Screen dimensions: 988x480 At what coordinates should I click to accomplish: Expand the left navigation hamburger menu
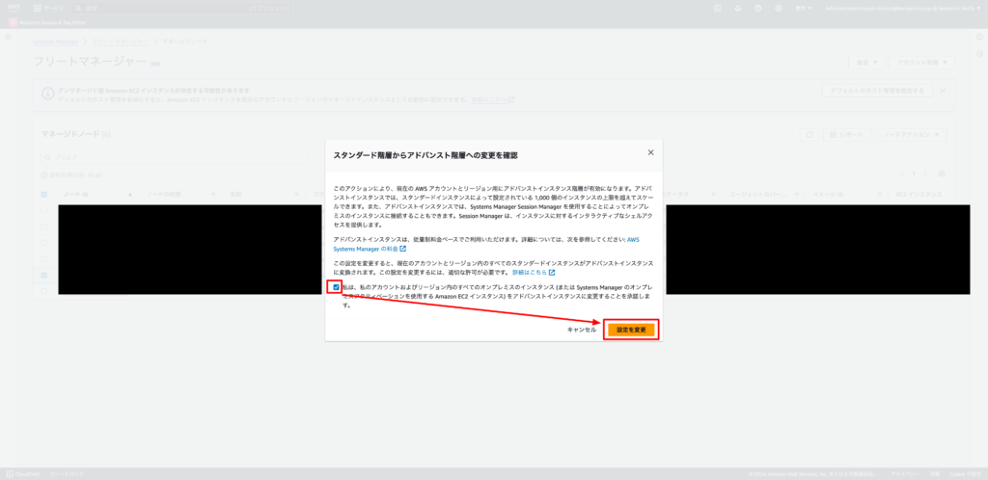(x=8, y=38)
